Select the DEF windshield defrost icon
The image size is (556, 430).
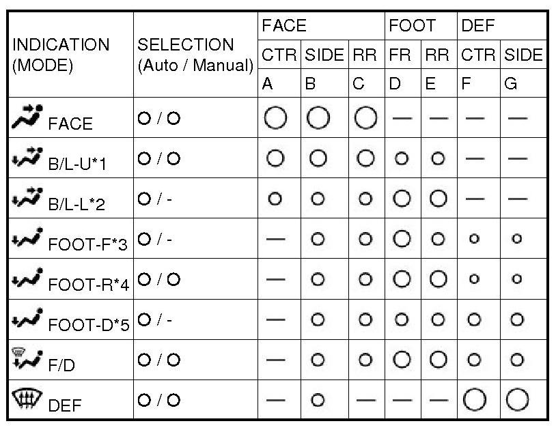click(26, 399)
